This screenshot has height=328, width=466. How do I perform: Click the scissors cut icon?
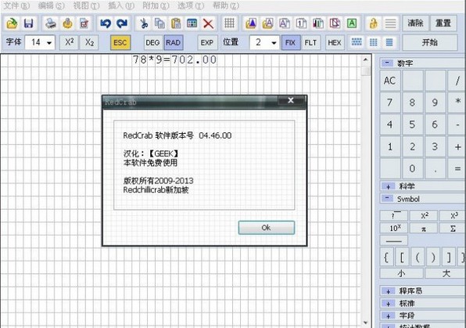144,23
